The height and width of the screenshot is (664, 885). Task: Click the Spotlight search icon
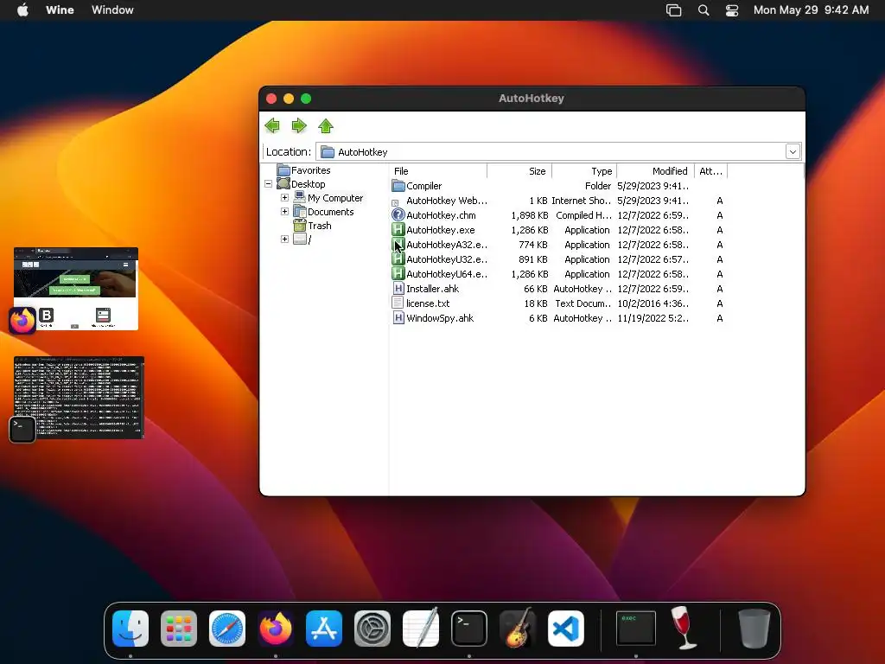(704, 10)
